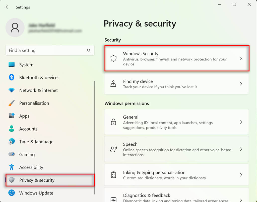Click the Bluetooth & devices icon
The width and height of the screenshot is (257, 202).
coord(12,77)
